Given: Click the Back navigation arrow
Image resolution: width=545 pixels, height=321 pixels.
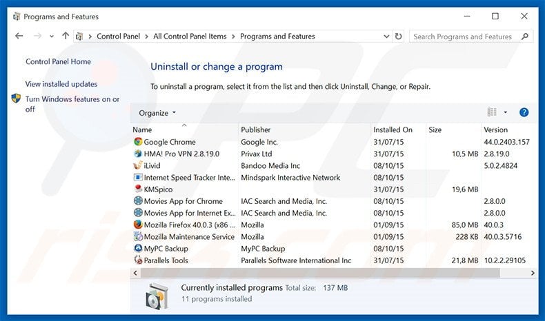Looking at the screenshot, I should tap(19, 37).
